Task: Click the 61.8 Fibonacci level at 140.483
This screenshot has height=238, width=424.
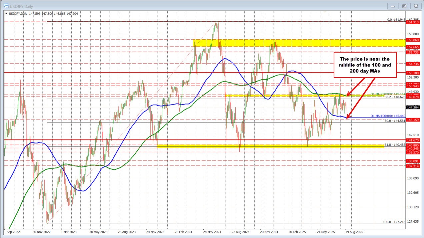Action: point(395,145)
